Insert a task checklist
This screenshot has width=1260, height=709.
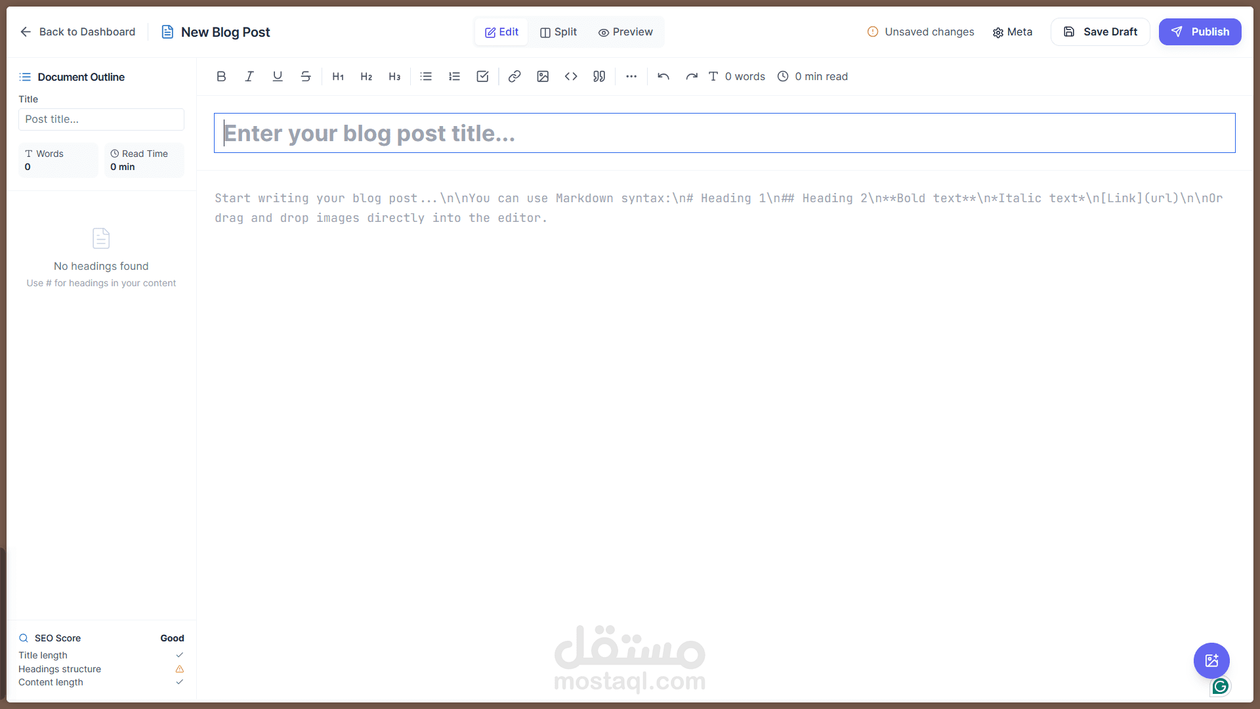click(482, 77)
